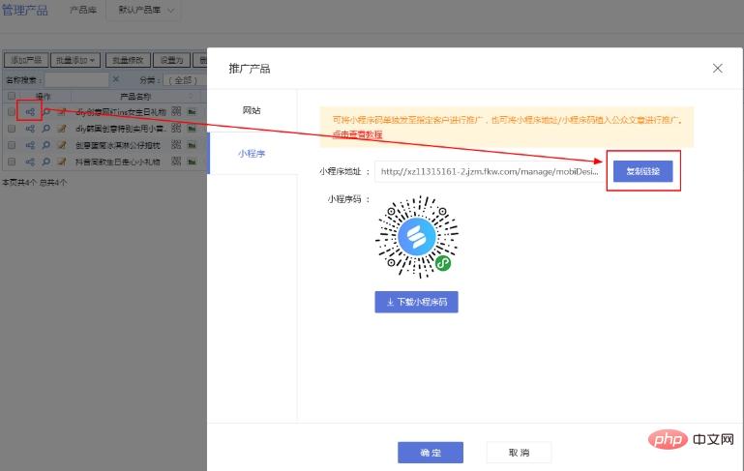Open the 产品库 tab in background page

83,10
